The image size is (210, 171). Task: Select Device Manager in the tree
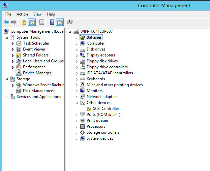point(37,73)
